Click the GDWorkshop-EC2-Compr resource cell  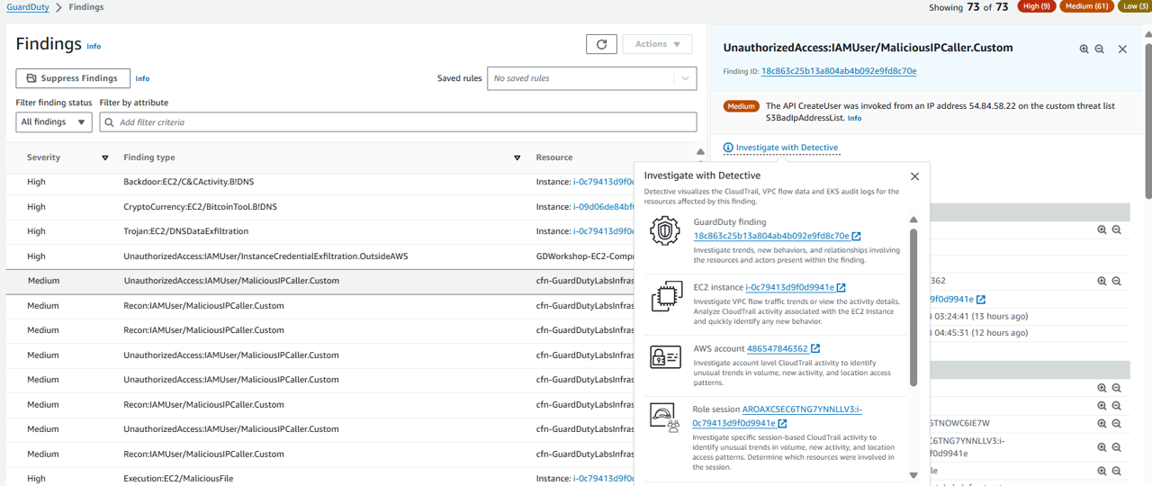pos(584,256)
